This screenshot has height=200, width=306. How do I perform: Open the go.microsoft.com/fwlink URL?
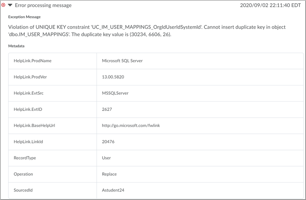(131, 125)
